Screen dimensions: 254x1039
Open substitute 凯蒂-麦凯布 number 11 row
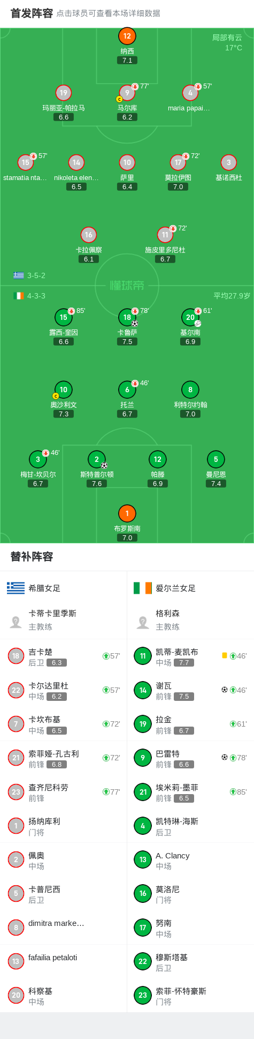[x=190, y=656]
